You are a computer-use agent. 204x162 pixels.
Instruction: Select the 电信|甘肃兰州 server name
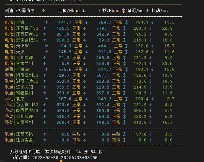coord(19,64)
